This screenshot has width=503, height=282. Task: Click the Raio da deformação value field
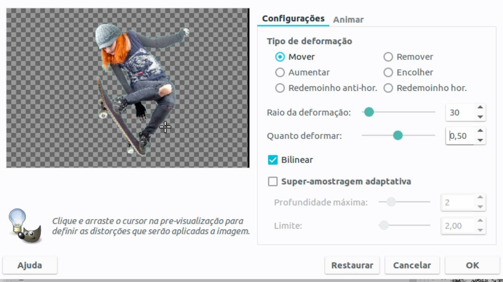pyautogui.click(x=460, y=112)
